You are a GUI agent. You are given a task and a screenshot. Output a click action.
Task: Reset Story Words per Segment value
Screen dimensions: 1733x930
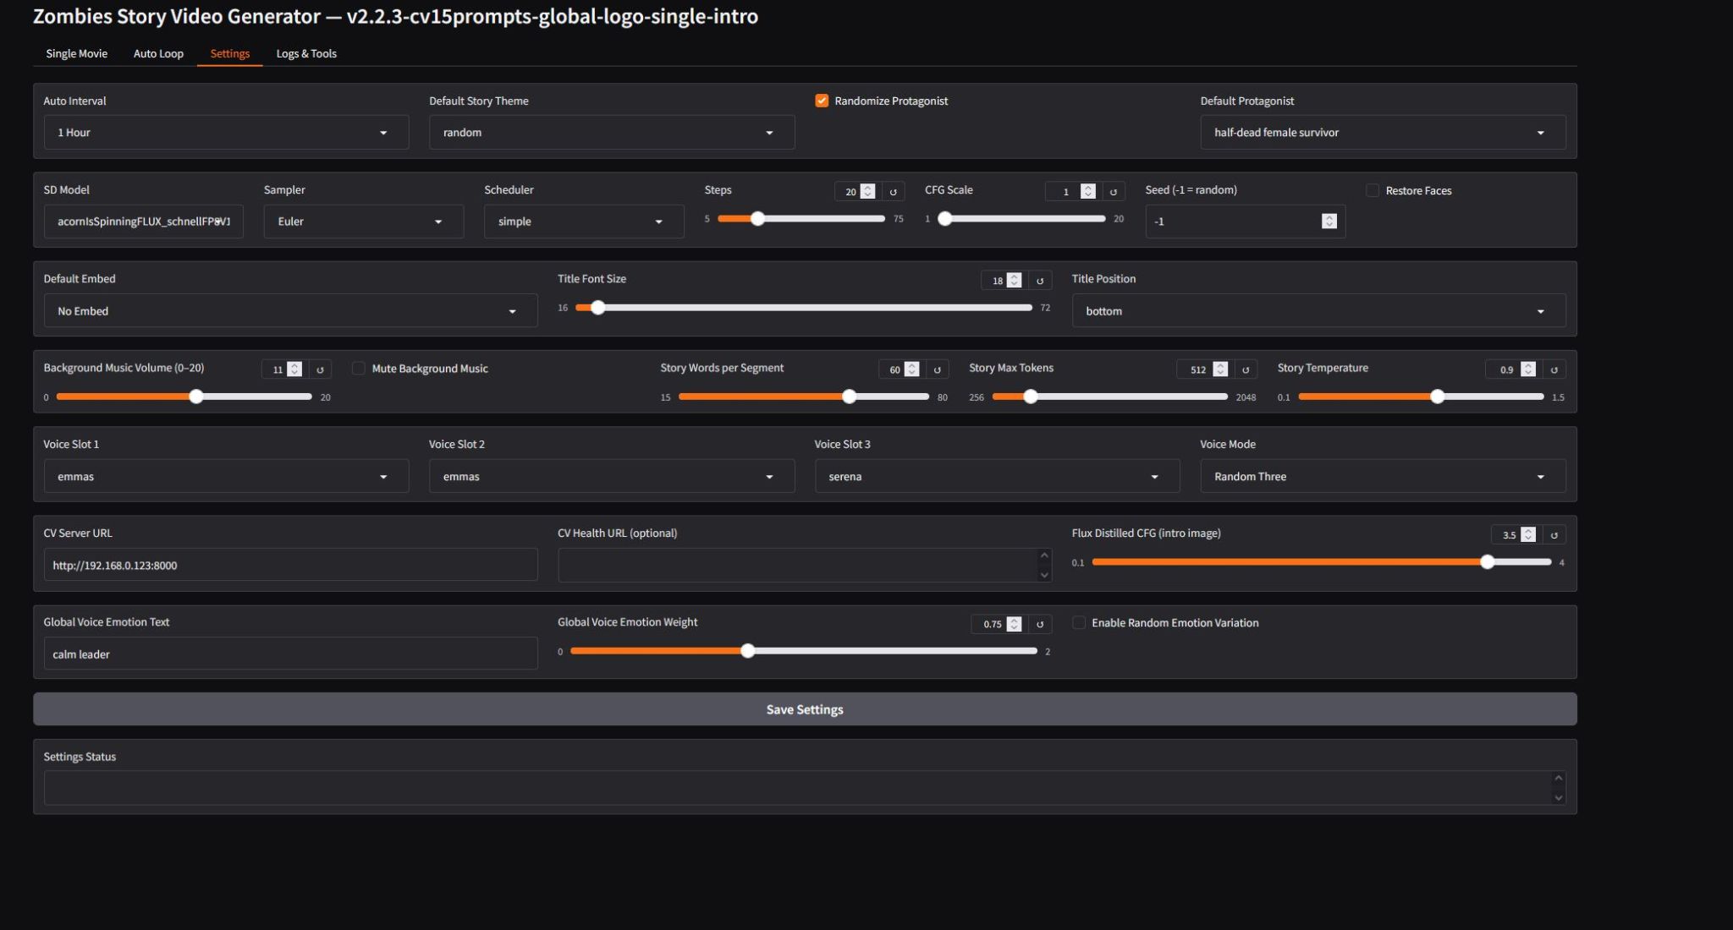pyautogui.click(x=937, y=369)
